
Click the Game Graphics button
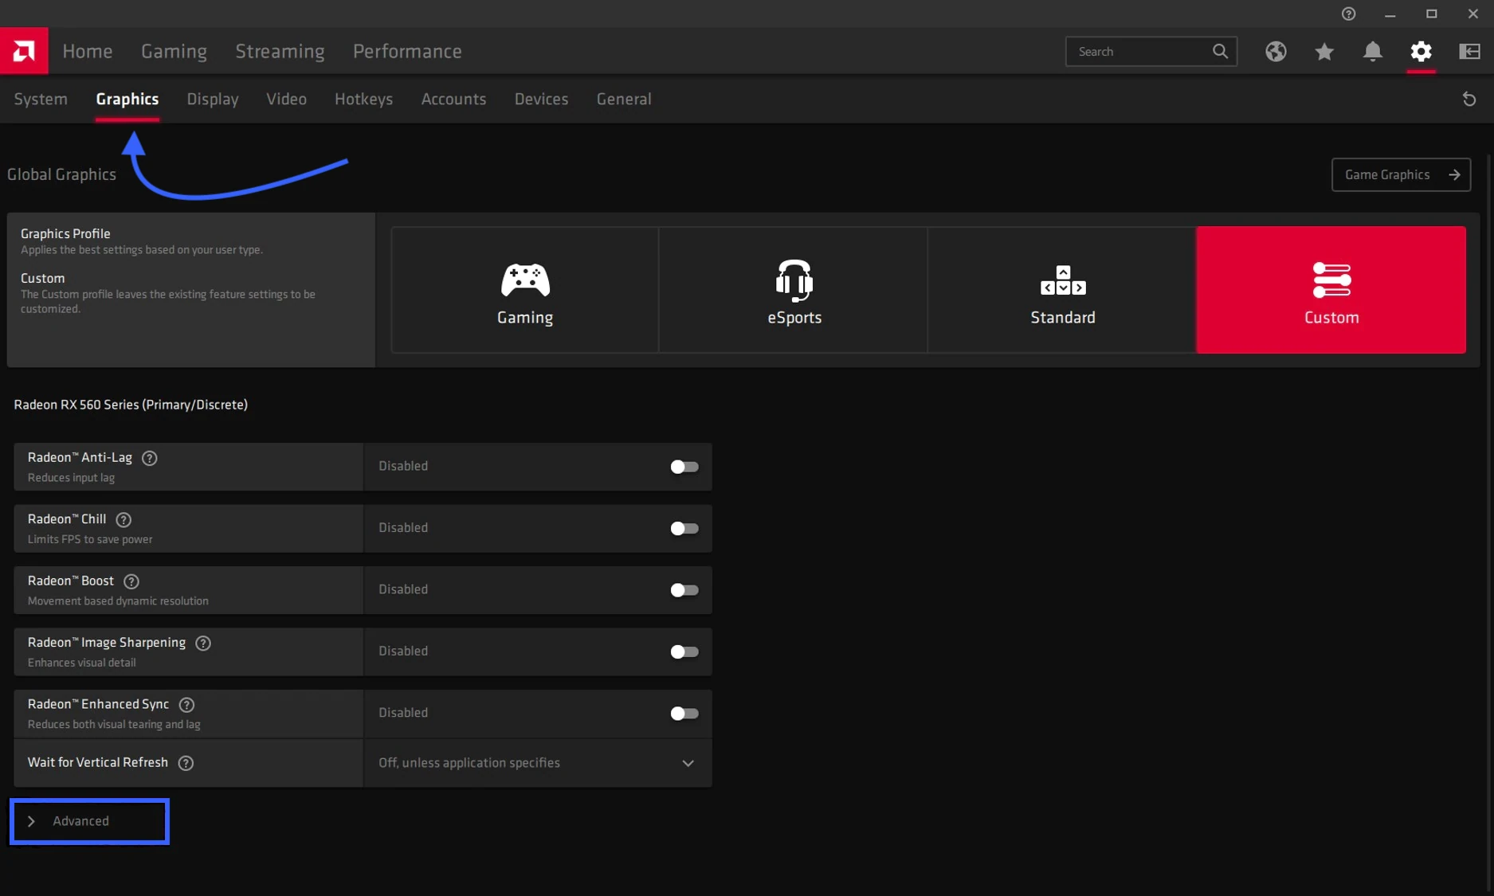tap(1401, 174)
